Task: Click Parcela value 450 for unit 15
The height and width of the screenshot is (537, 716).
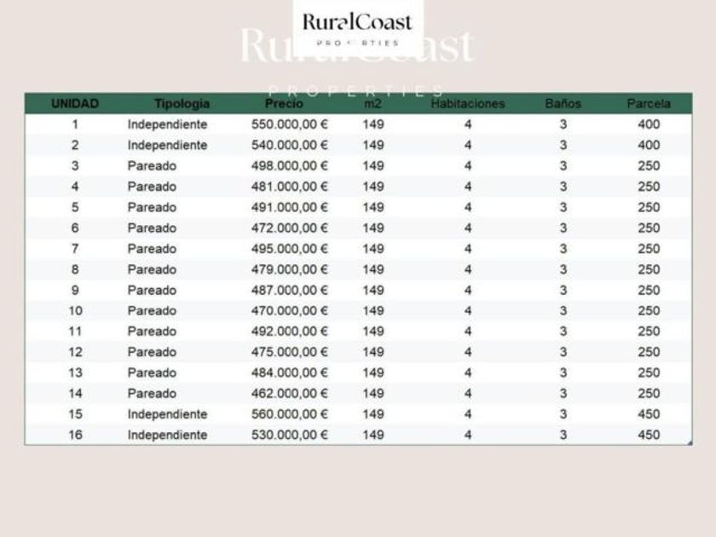Action: tap(649, 414)
